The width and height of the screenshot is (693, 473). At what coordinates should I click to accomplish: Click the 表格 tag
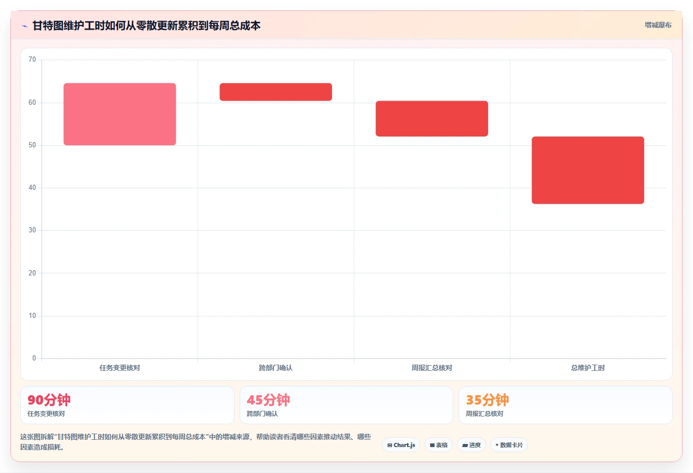438,445
